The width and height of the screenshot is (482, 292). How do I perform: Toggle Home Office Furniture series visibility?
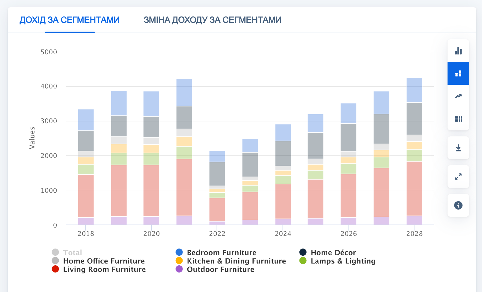(x=104, y=261)
